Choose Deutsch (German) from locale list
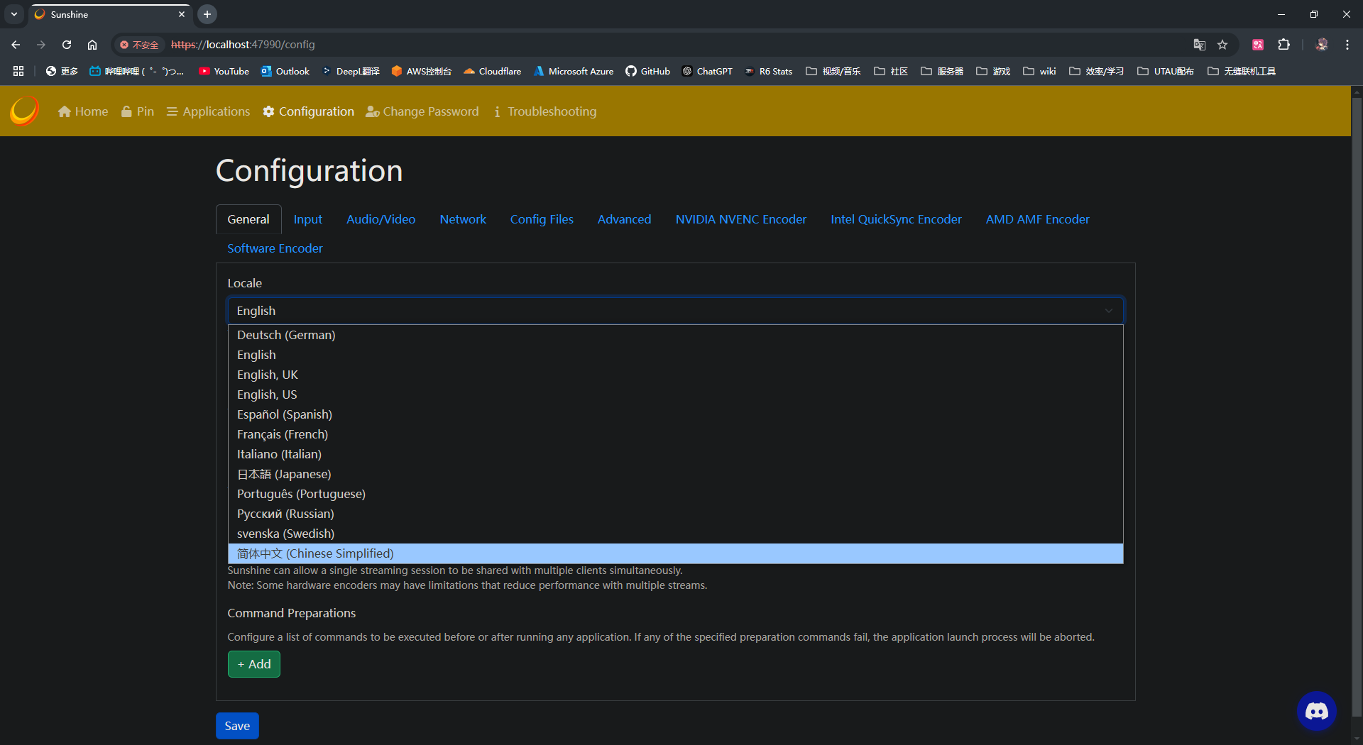The width and height of the screenshot is (1363, 745). [286, 335]
